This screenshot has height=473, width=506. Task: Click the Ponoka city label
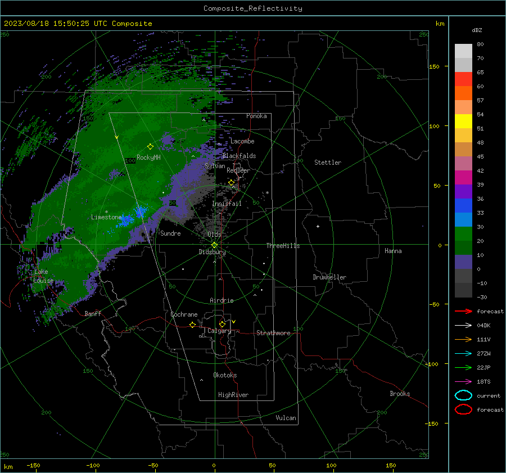(256, 116)
